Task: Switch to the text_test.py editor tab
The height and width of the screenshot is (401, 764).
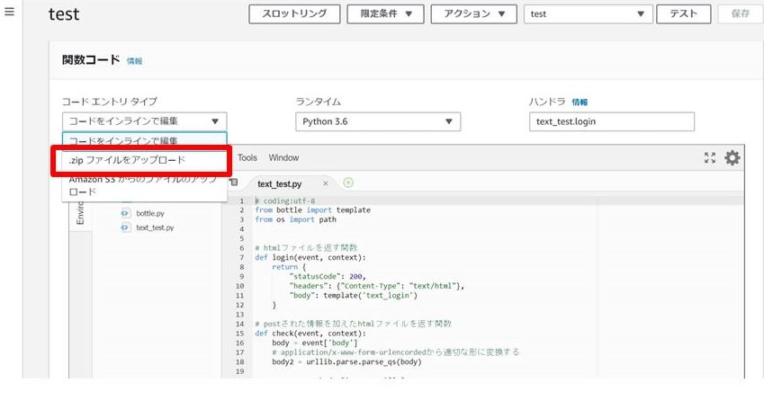Action: tap(280, 184)
